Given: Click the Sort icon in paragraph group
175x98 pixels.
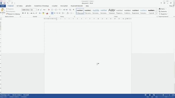Looking at the screenshot, I should [x=70, y=10].
